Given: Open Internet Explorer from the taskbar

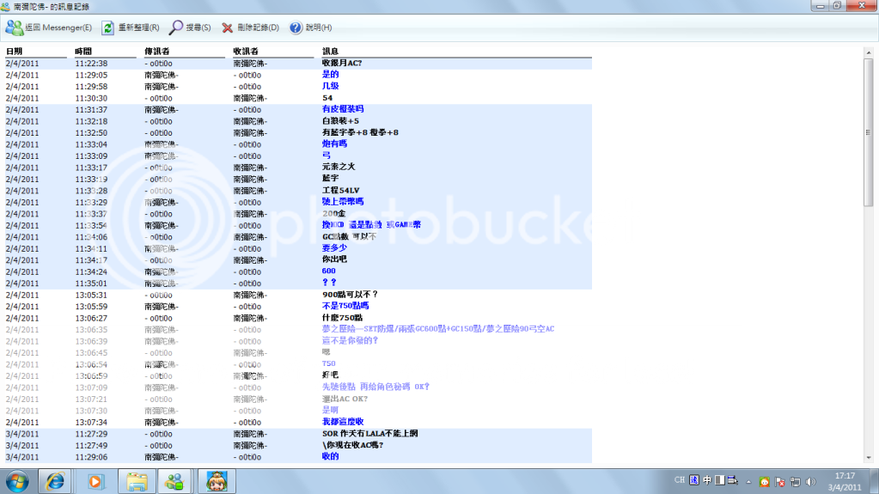Looking at the screenshot, I should 56,480.
